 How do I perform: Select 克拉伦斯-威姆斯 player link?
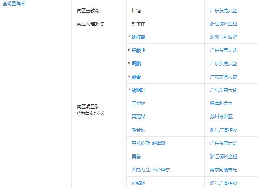tap(149, 143)
